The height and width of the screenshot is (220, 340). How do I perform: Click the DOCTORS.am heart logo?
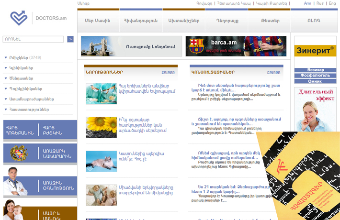(x=19, y=18)
